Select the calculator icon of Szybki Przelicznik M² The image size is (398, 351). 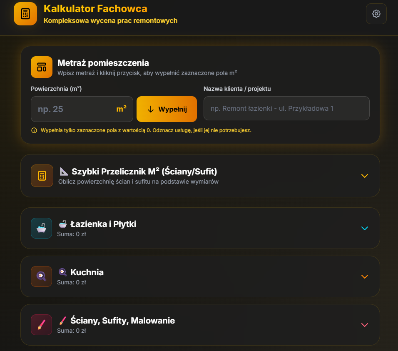[x=42, y=175]
